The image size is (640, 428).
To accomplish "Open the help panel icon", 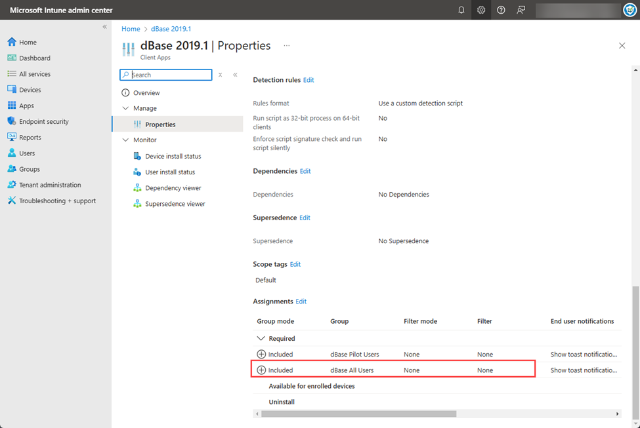I will click(x=500, y=10).
